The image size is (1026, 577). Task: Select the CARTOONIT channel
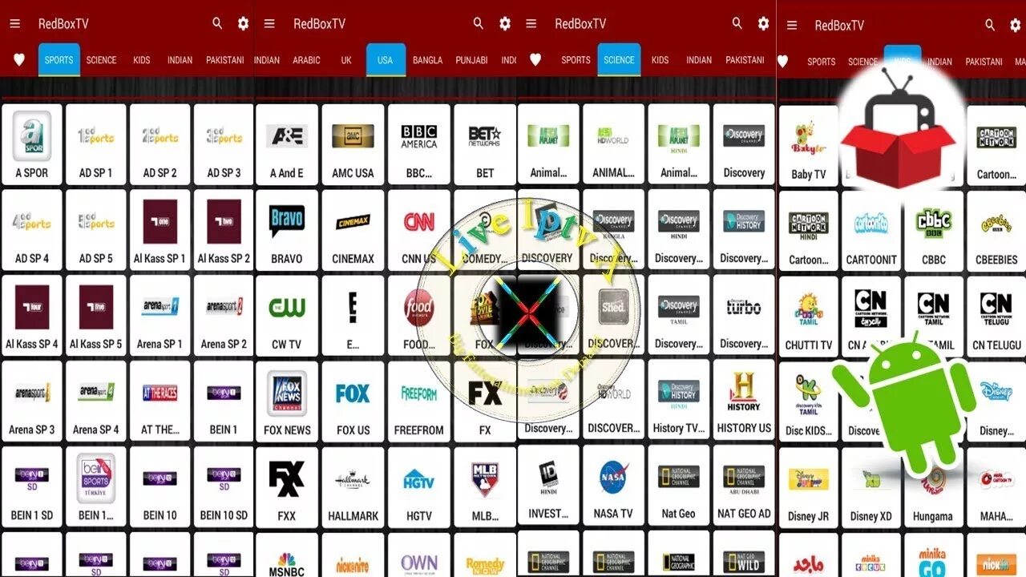coord(871,232)
